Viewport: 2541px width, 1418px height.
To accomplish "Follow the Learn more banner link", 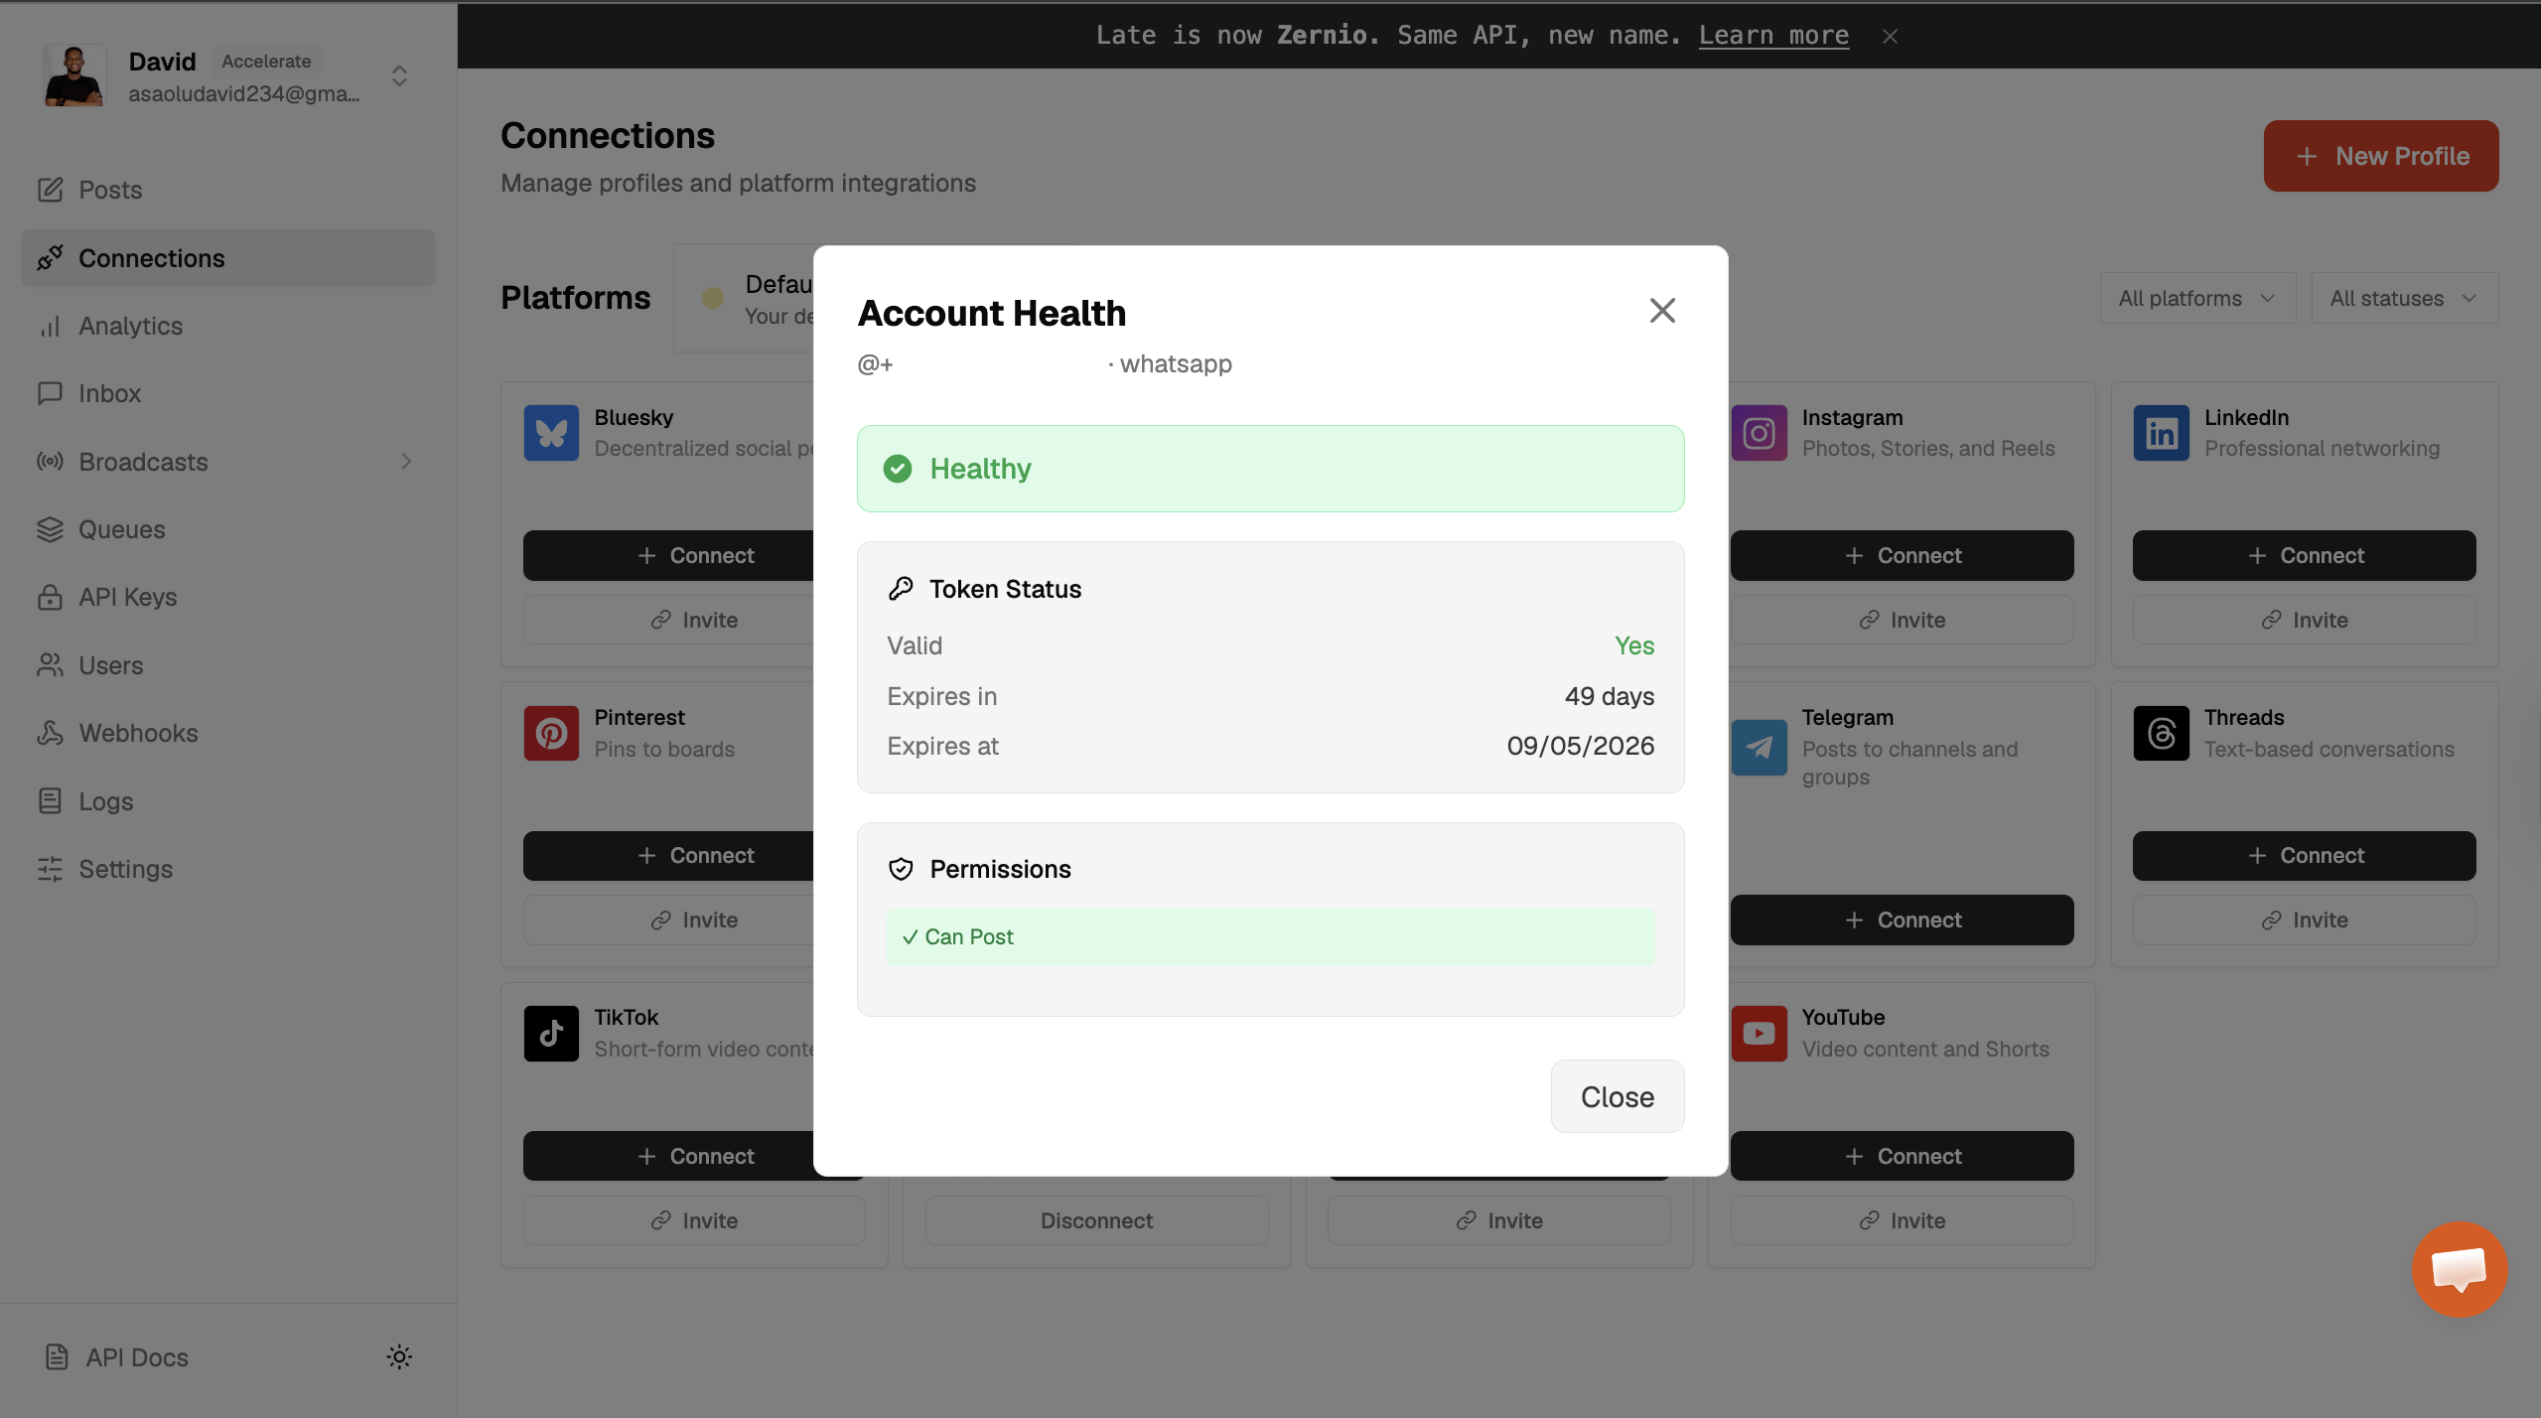I will 1772,36.
